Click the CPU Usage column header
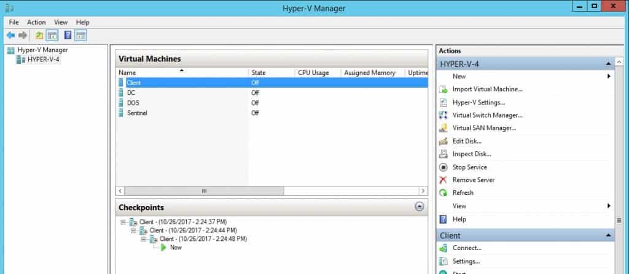This screenshot has width=629, height=274. 318,72
